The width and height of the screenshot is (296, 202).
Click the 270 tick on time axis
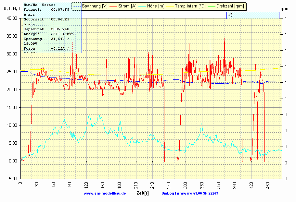point(169,185)
